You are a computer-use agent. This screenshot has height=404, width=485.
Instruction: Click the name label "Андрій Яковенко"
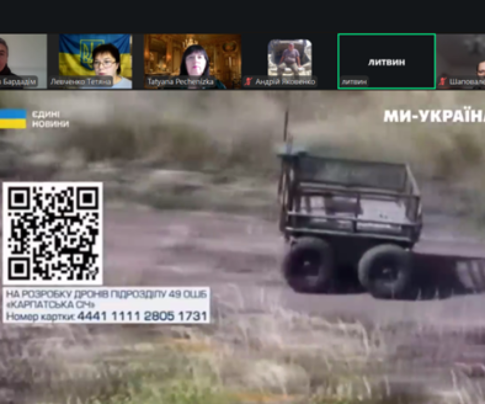pos(285,82)
